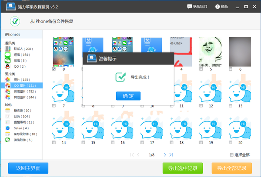Click 帮助 text in title bar
This screenshot has height=177, width=261.
[x=224, y=7]
